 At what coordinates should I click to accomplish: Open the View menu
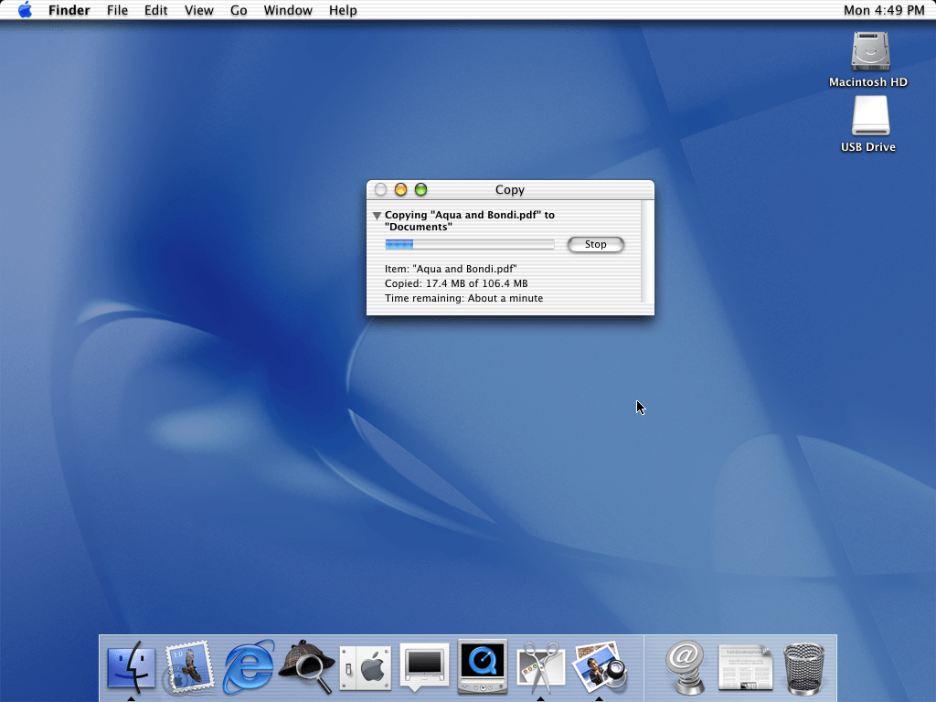[x=198, y=10]
